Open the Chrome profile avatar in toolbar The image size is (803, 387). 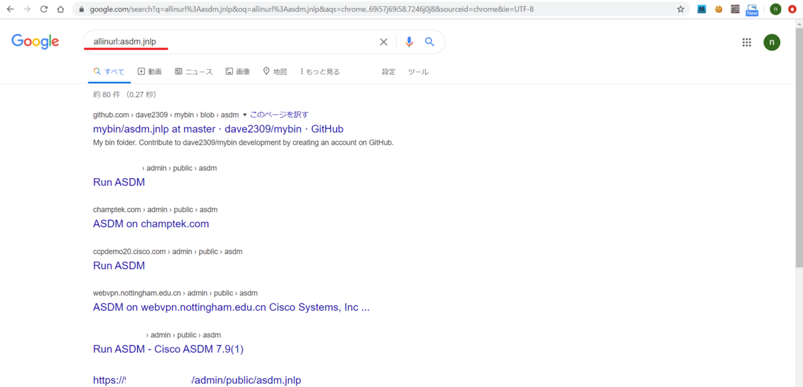pyautogui.click(x=775, y=9)
